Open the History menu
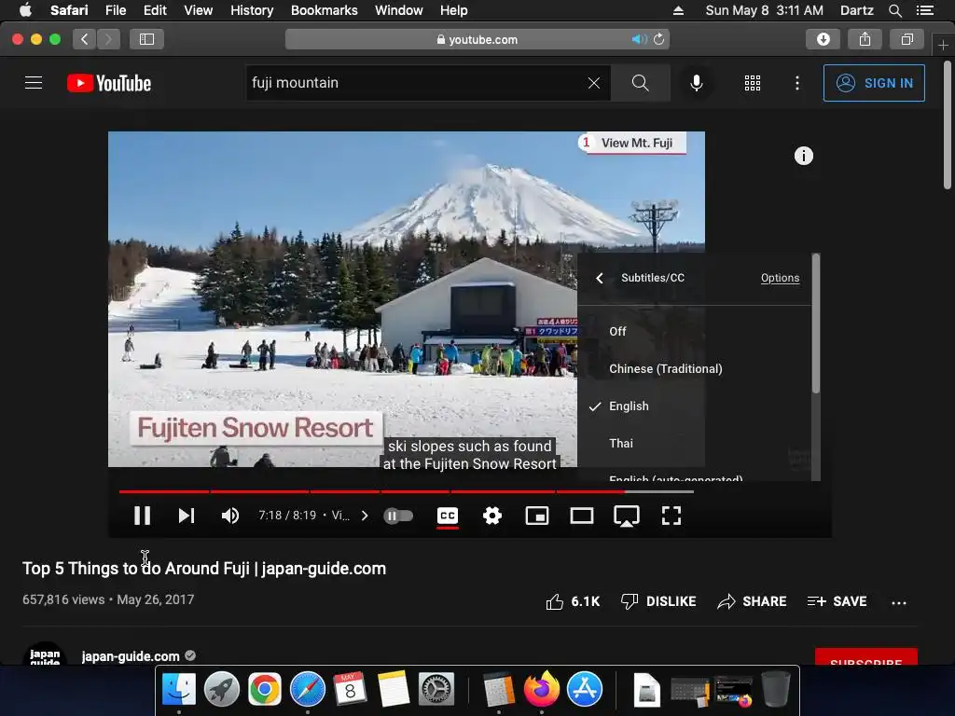Screen dimensions: 955x716 252,10
